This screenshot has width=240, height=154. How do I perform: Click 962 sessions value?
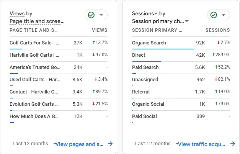pyautogui.click(x=201, y=80)
